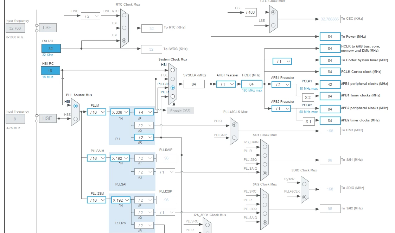
Task: Click the Enable CSS button
Action: click(180, 111)
